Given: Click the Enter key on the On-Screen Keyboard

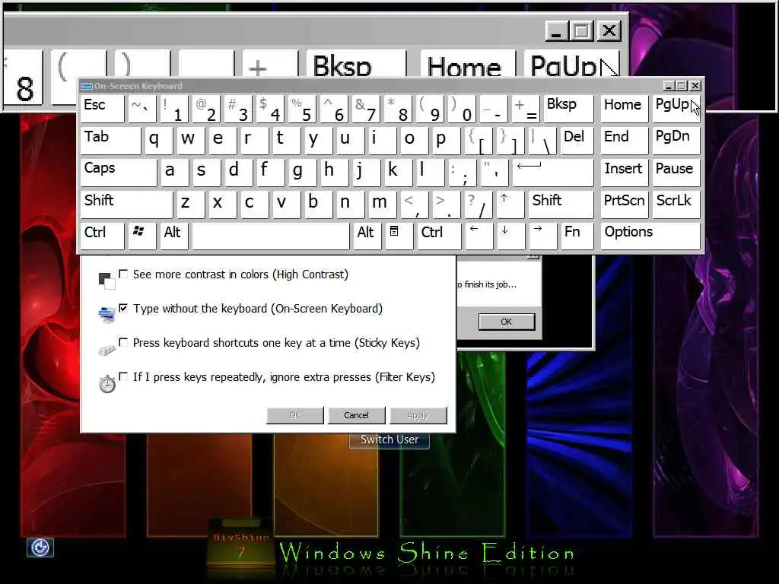Looking at the screenshot, I should click(x=553, y=173).
